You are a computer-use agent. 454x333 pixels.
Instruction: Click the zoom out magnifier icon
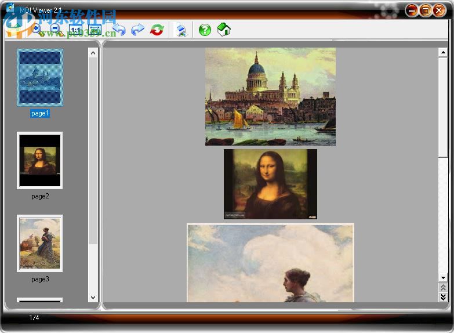[56, 29]
